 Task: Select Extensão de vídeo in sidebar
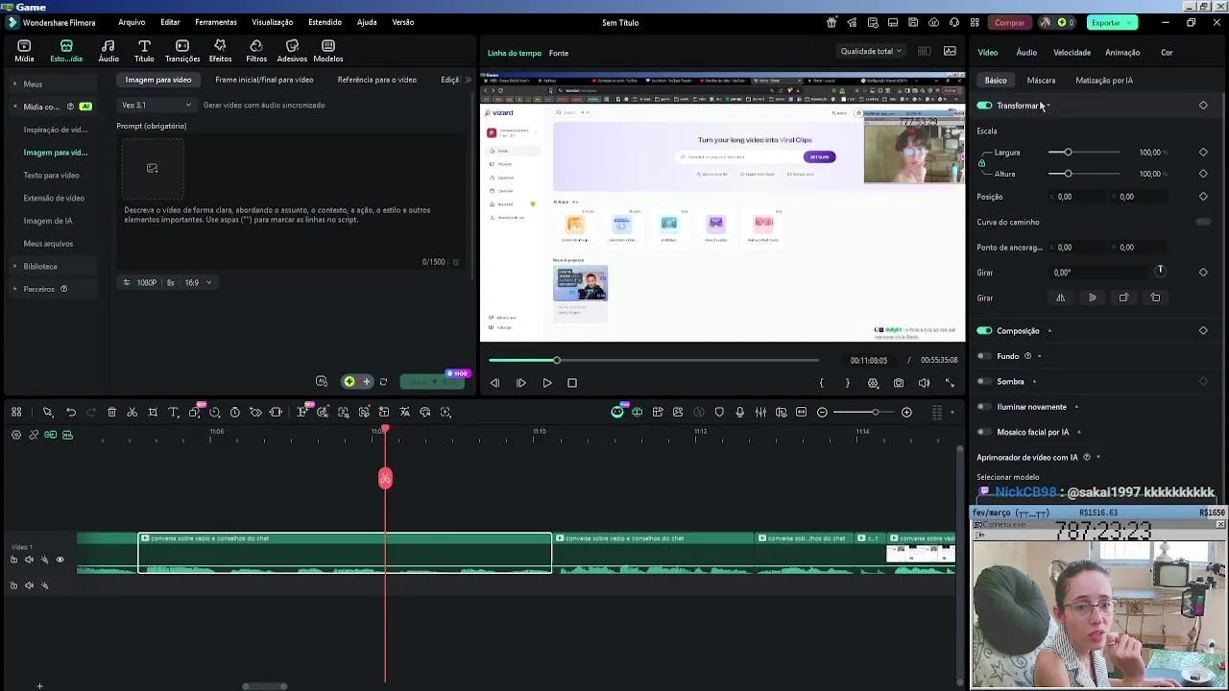coord(54,198)
